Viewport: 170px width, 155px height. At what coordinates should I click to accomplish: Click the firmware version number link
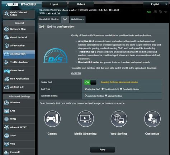click(109, 10)
